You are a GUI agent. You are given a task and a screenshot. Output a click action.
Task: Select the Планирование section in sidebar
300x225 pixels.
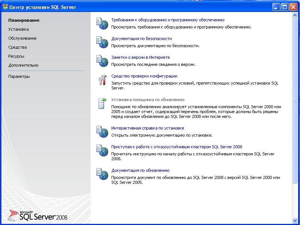coord(24,20)
